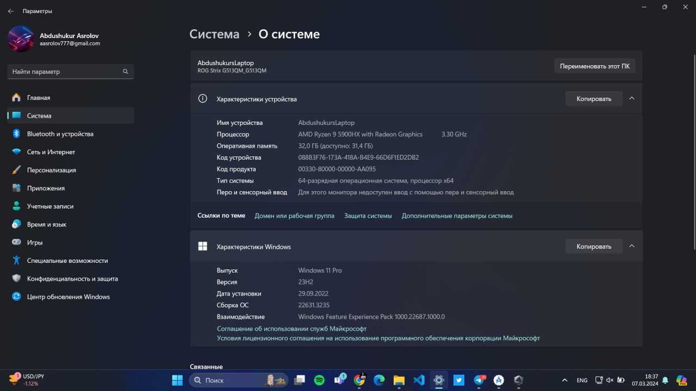The width and height of the screenshot is (696, 391).
Task: Open the Twitter app from the taskbar
Action: (459, 380)
